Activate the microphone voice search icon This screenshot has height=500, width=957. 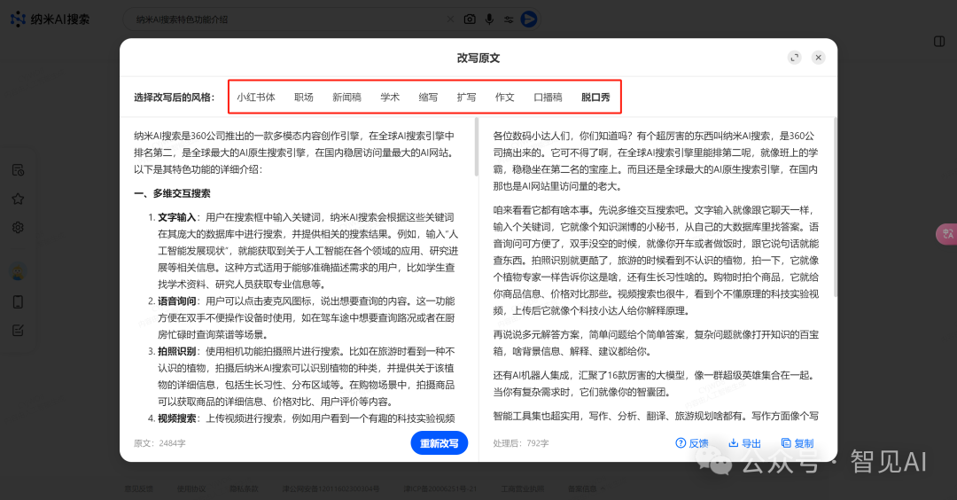489,19
